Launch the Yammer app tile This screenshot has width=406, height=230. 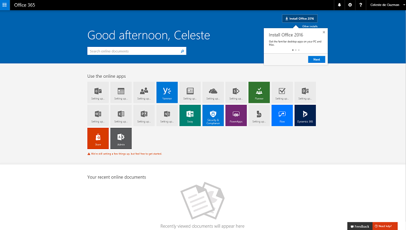(167, 92)
